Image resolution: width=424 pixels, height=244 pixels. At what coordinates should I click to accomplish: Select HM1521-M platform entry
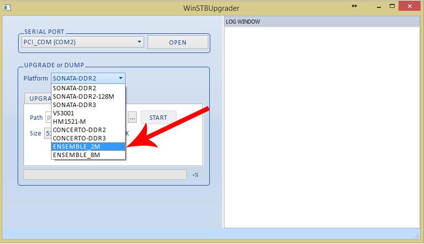[88, 122]
